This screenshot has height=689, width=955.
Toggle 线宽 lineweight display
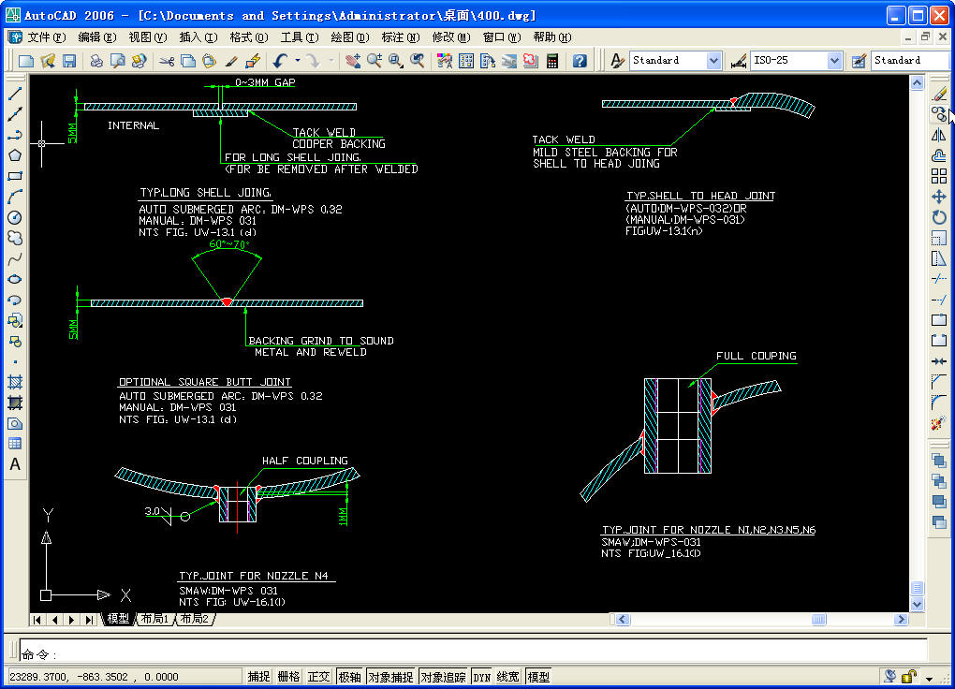[x=508, y=677]
